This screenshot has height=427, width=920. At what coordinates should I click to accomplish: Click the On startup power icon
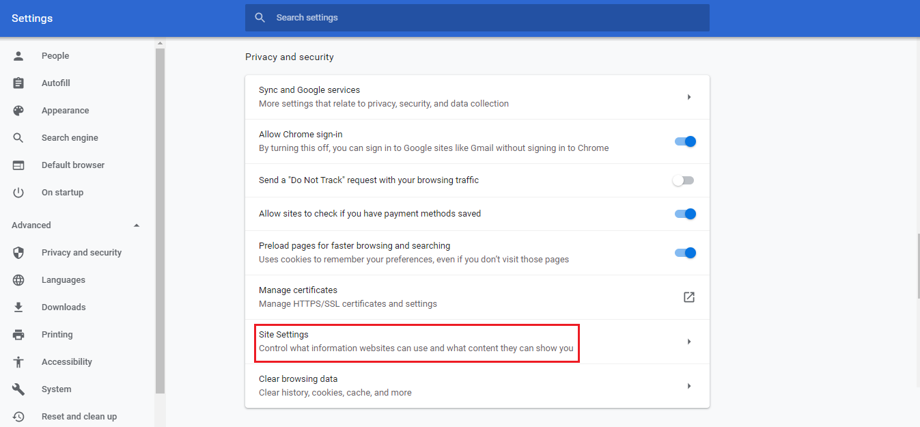tap(18, 193)
